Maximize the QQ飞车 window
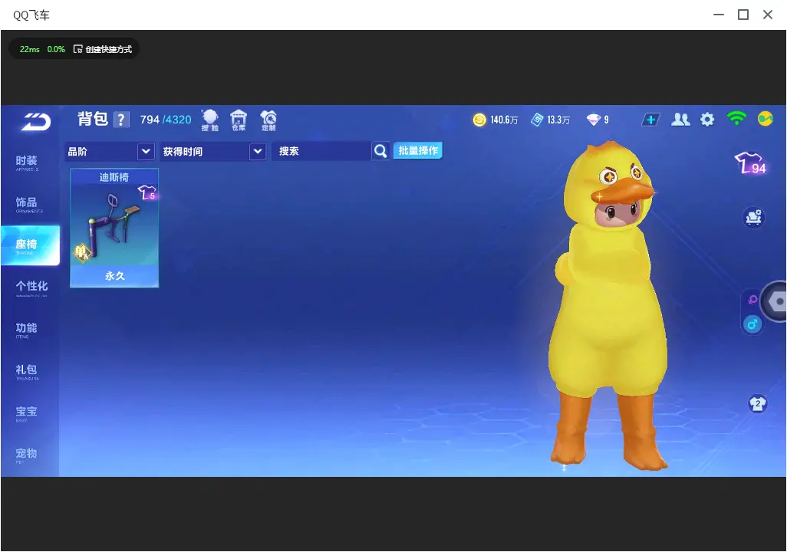The image size is (787, 552). [x=743, y=15]
